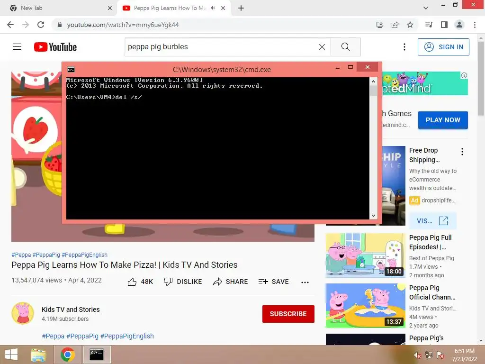Viewport: 485px width, 364px height.
Task: Open the tab search chevron
Action: [426, 8]
